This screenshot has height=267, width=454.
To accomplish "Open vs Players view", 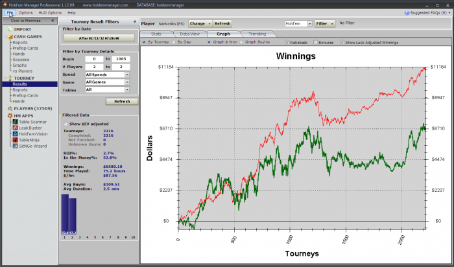I will point(22,71).
